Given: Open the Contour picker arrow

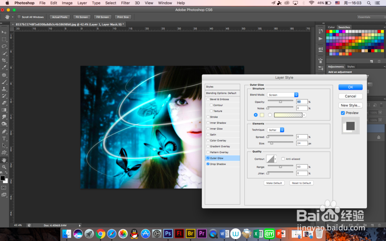Looking at the screenshot, I should pyautogui.click(x=275, y=159).
